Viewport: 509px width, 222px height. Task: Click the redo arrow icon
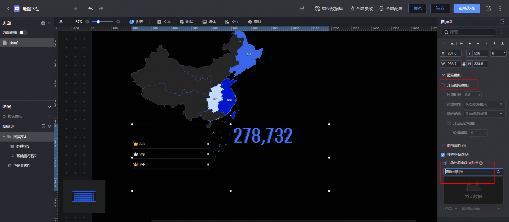click(x=101, y=8)
